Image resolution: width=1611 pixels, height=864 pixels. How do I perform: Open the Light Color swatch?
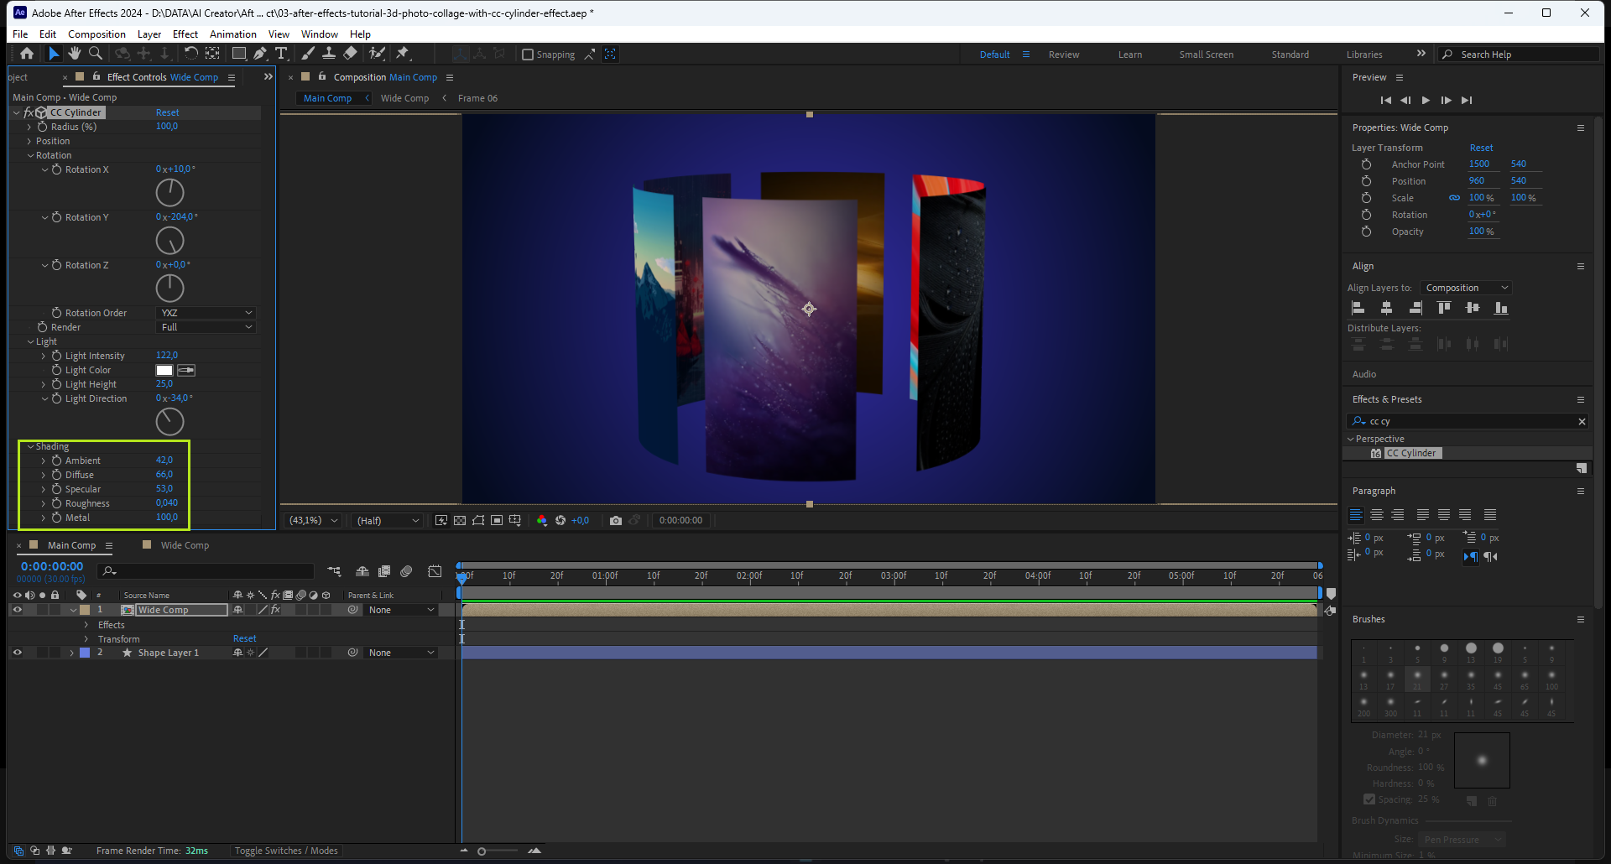coord(164,371)
